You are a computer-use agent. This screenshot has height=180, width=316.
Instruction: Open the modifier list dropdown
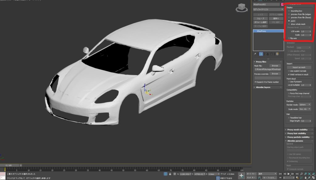tap(268, 10)
